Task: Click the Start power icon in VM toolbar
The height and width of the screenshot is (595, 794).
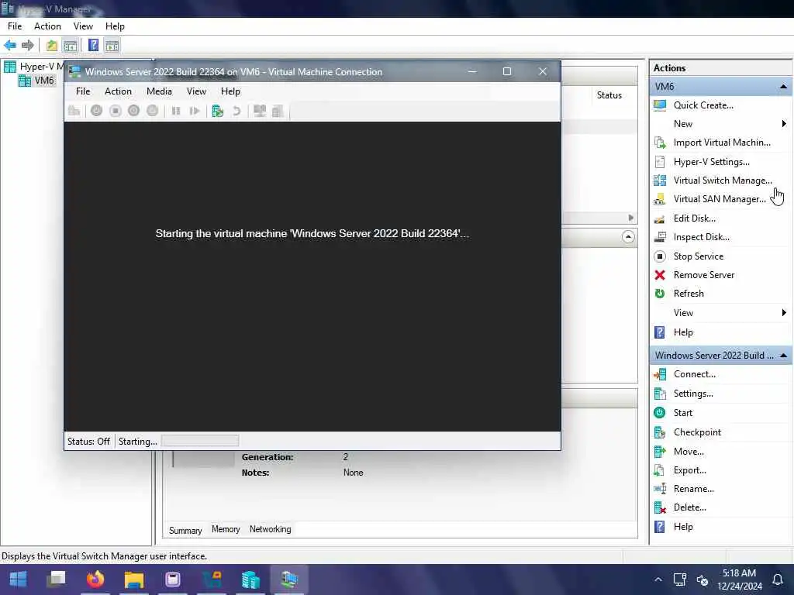Action: (x=96, y=111)
